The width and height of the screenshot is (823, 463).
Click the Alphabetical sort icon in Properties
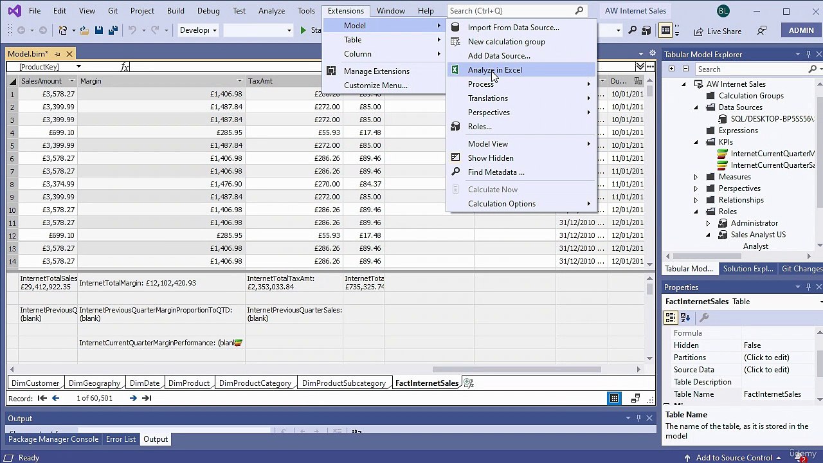(685, 317)
